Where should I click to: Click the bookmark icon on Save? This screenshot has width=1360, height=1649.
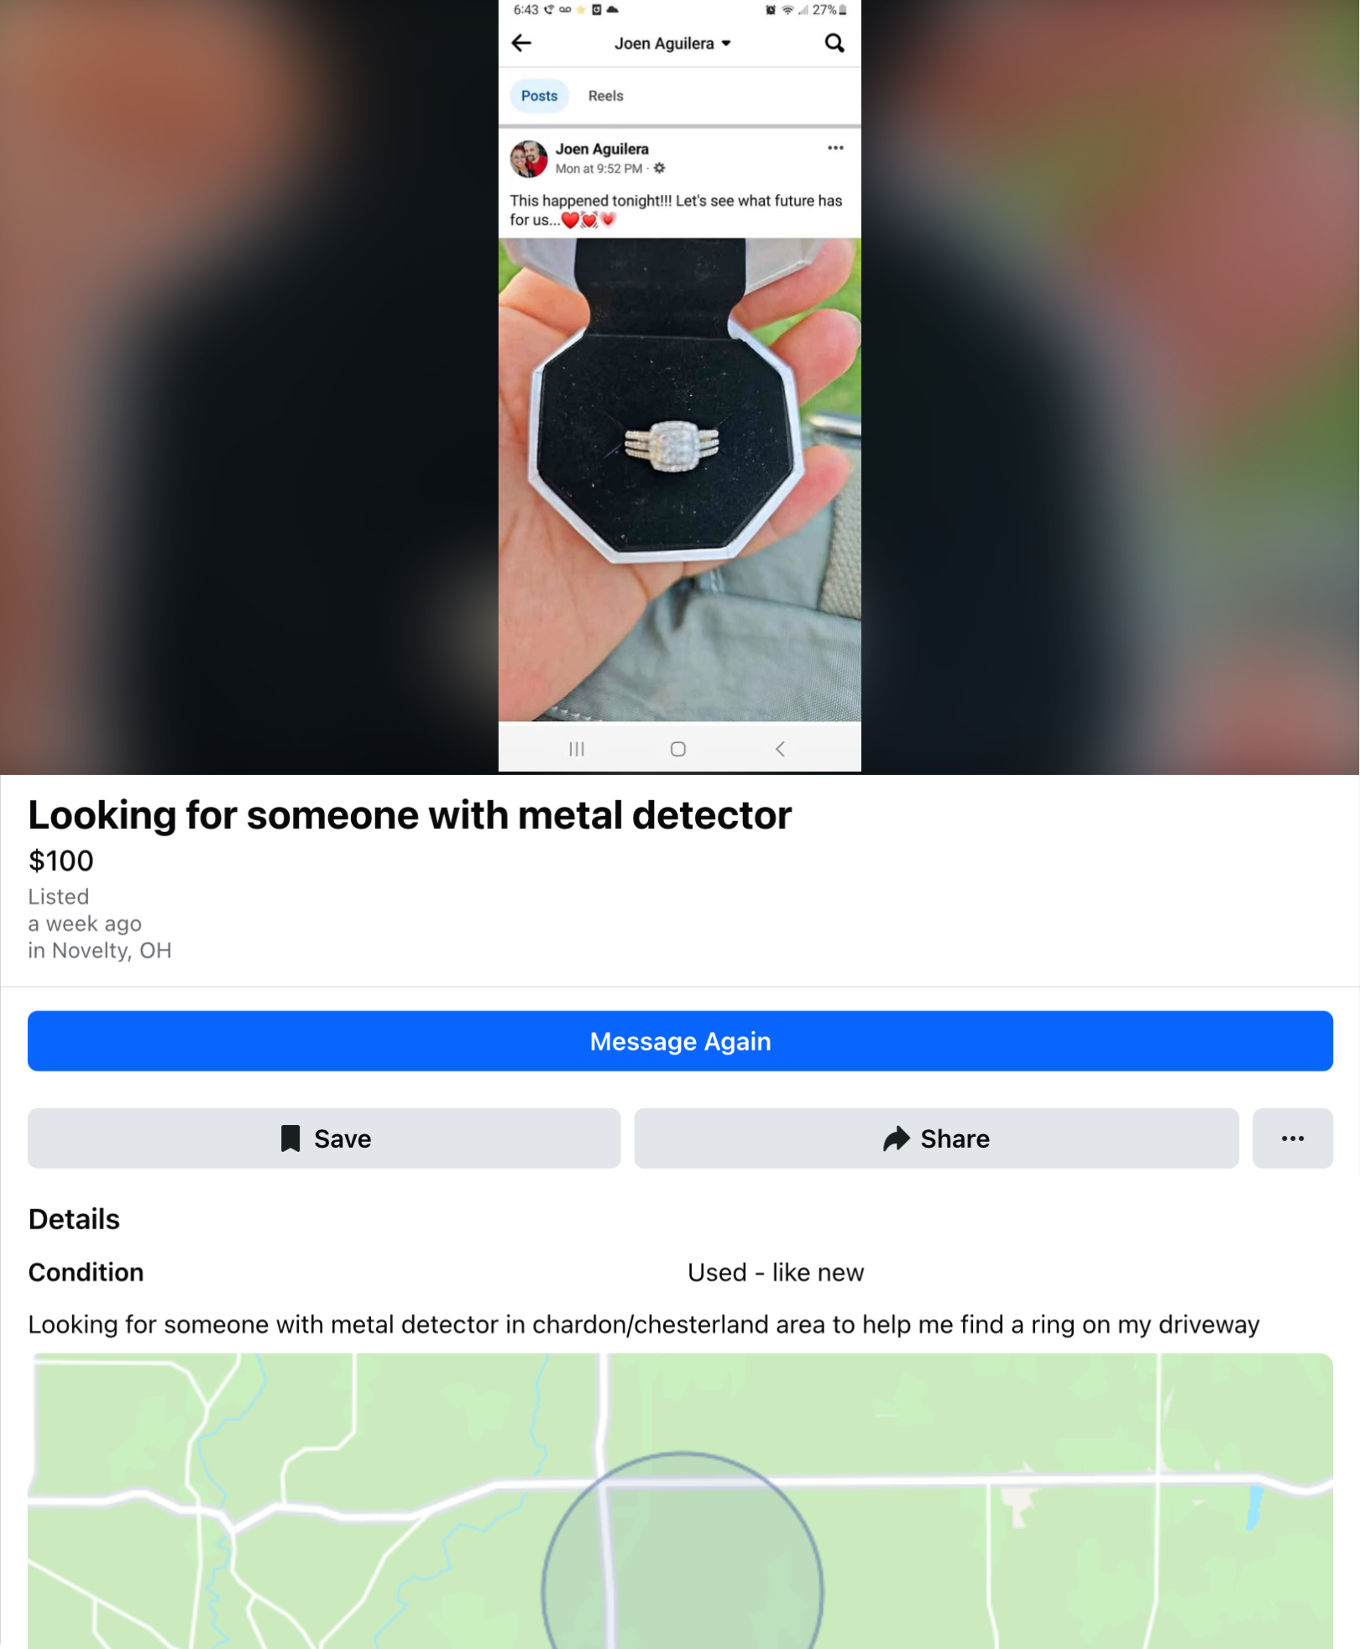(x=290, y=1139)
